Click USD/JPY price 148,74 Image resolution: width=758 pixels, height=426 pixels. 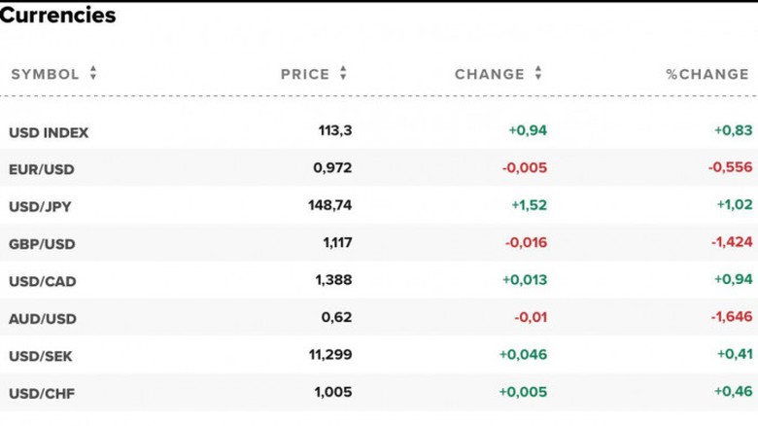click(x=329, y=205)
